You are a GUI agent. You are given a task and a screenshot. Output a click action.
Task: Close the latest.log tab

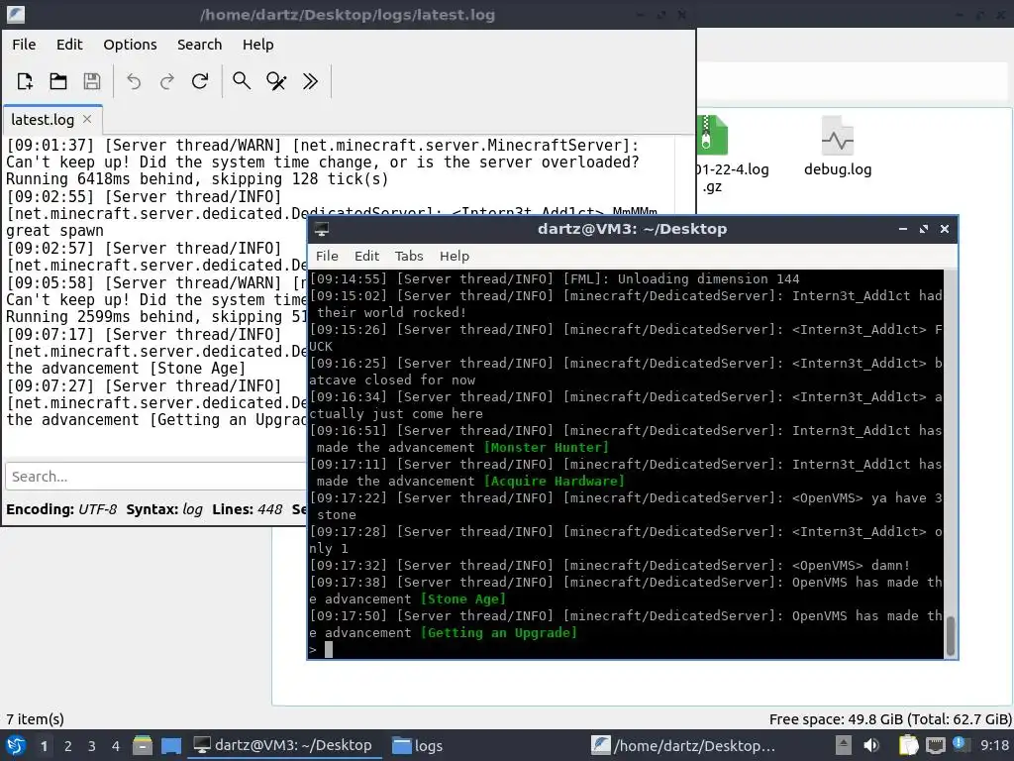[x=87, y=119]
